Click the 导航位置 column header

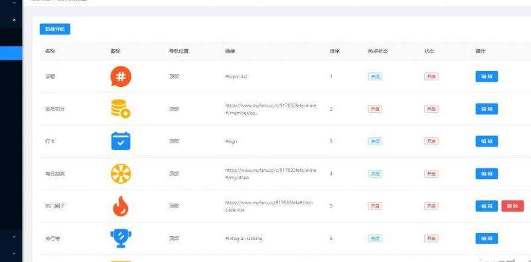tap(179, 52)
